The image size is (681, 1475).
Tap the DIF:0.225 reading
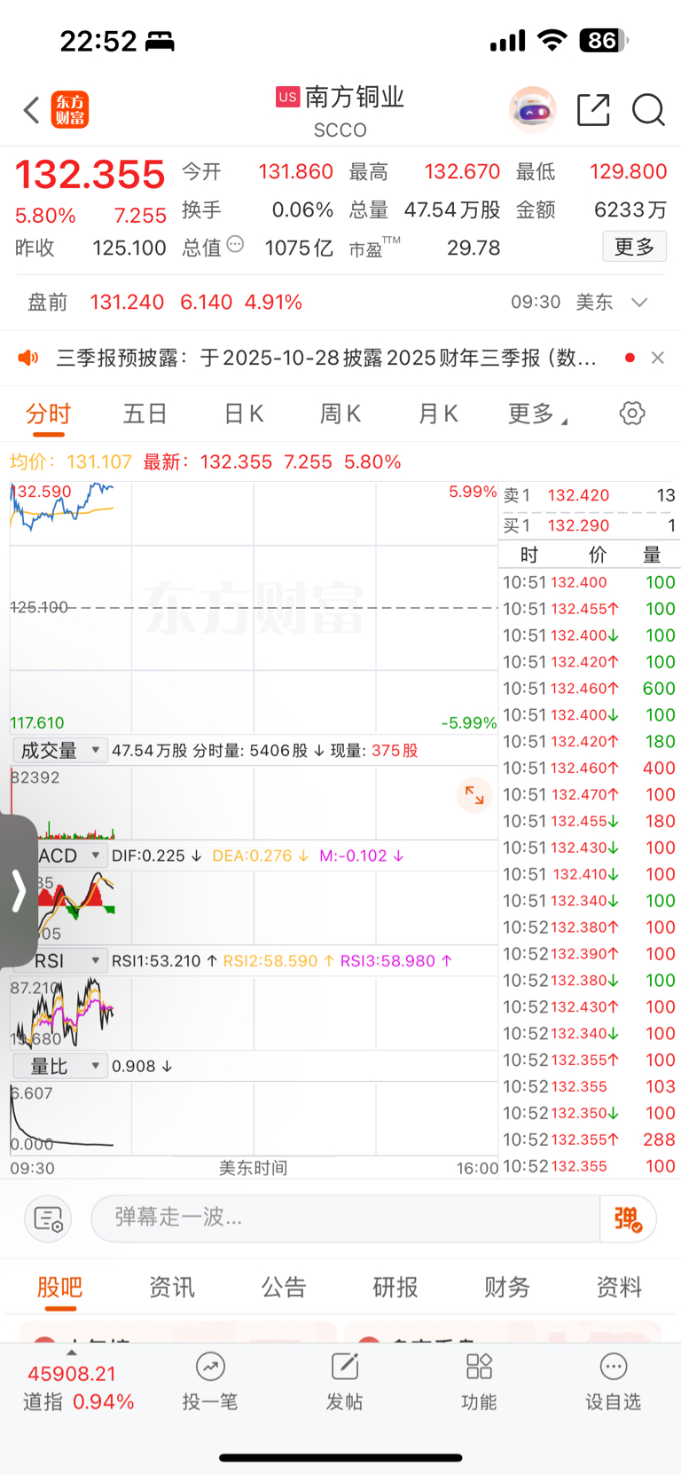156,856
